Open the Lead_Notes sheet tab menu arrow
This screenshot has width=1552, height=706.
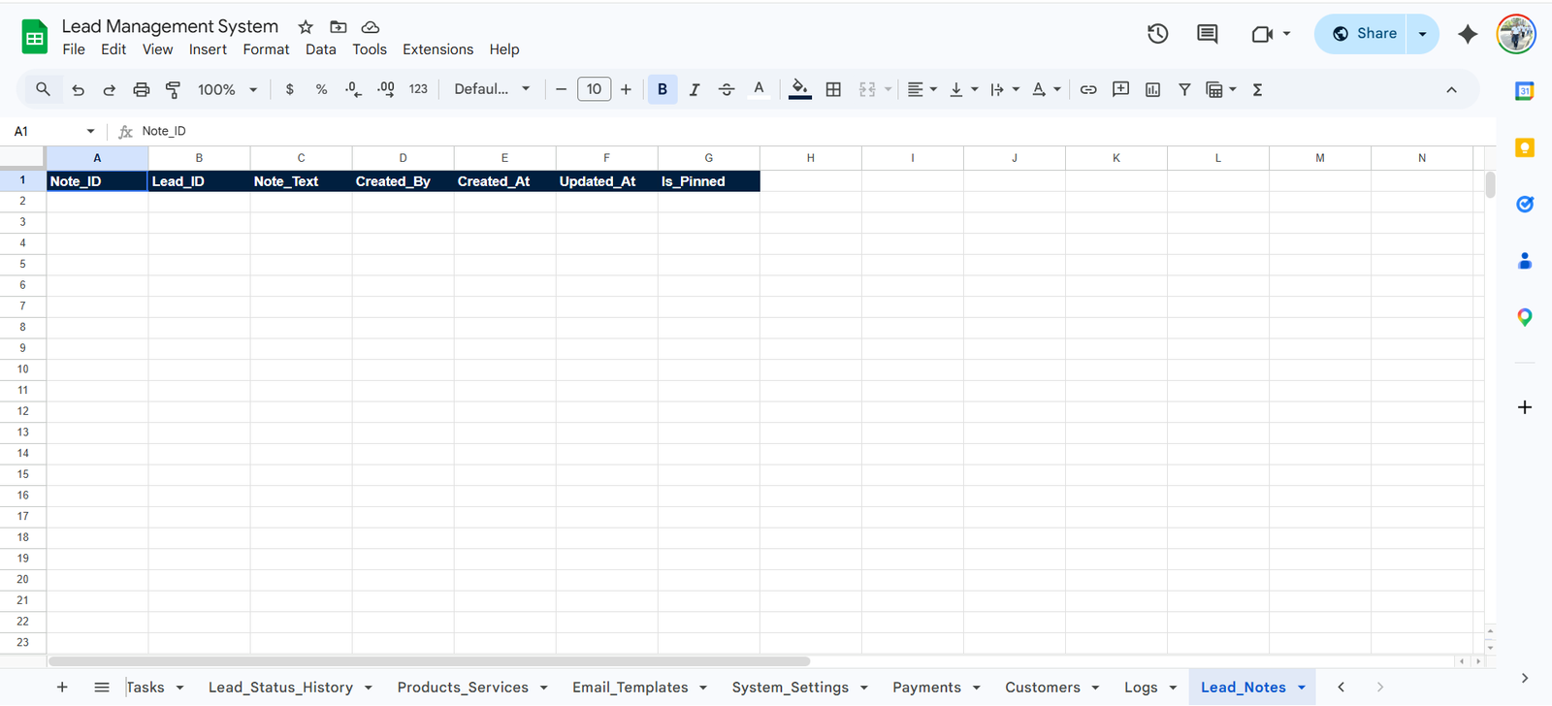coord(1302,688)
